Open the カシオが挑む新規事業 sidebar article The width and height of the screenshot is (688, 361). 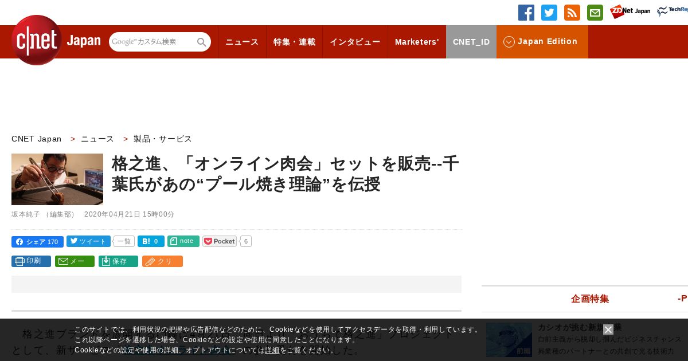click(580, 328)
